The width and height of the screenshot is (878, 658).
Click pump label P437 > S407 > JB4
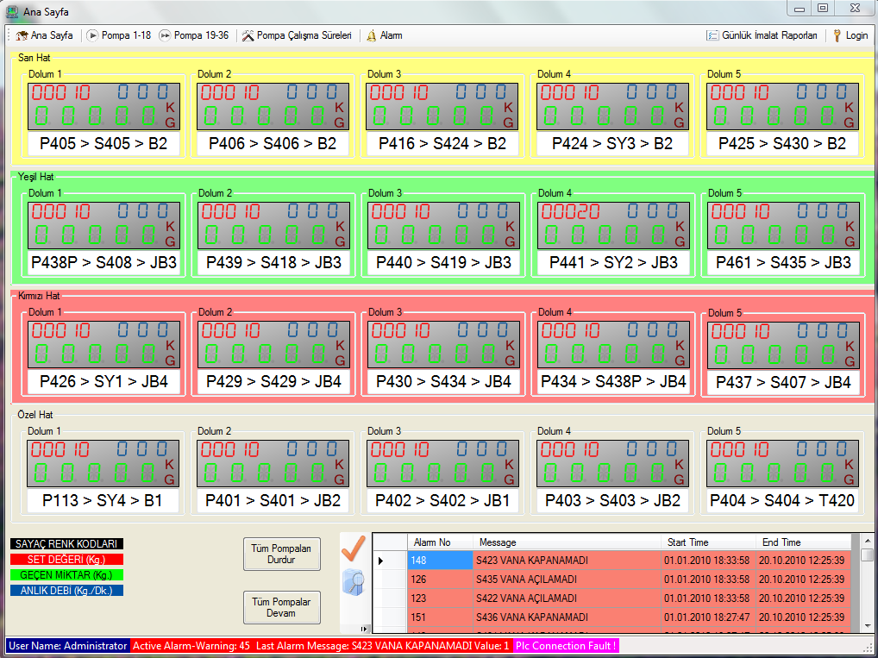coord(783,383)
